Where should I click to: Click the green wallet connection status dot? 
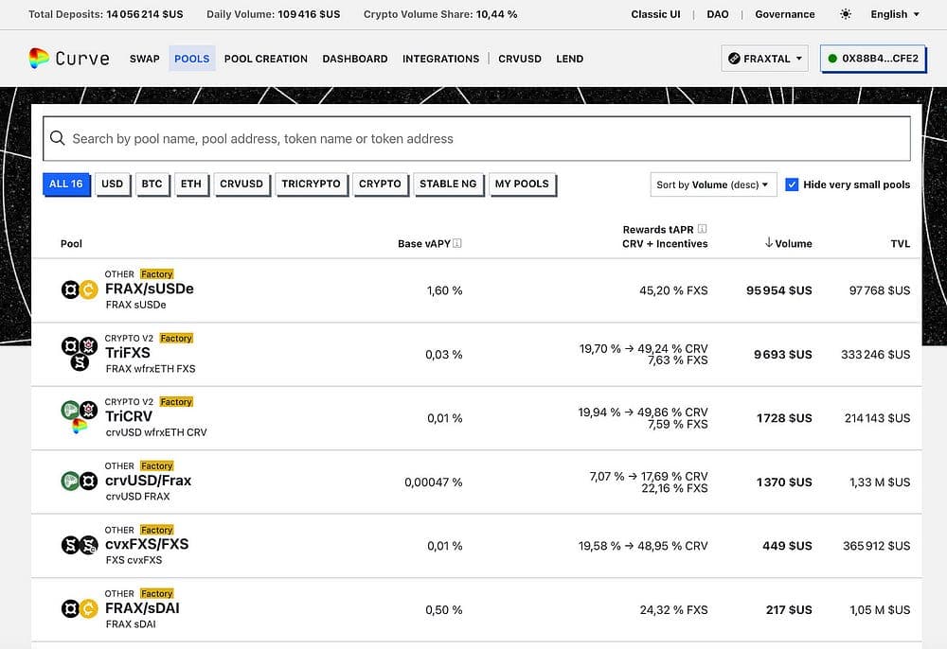(832, 59)
